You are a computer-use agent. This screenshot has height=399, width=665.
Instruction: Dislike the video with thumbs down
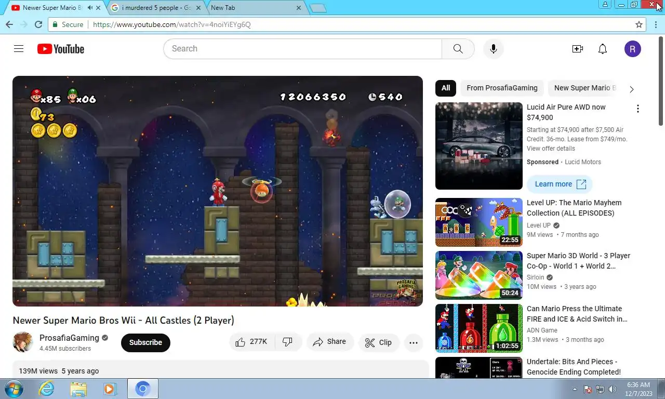(288, 342)
